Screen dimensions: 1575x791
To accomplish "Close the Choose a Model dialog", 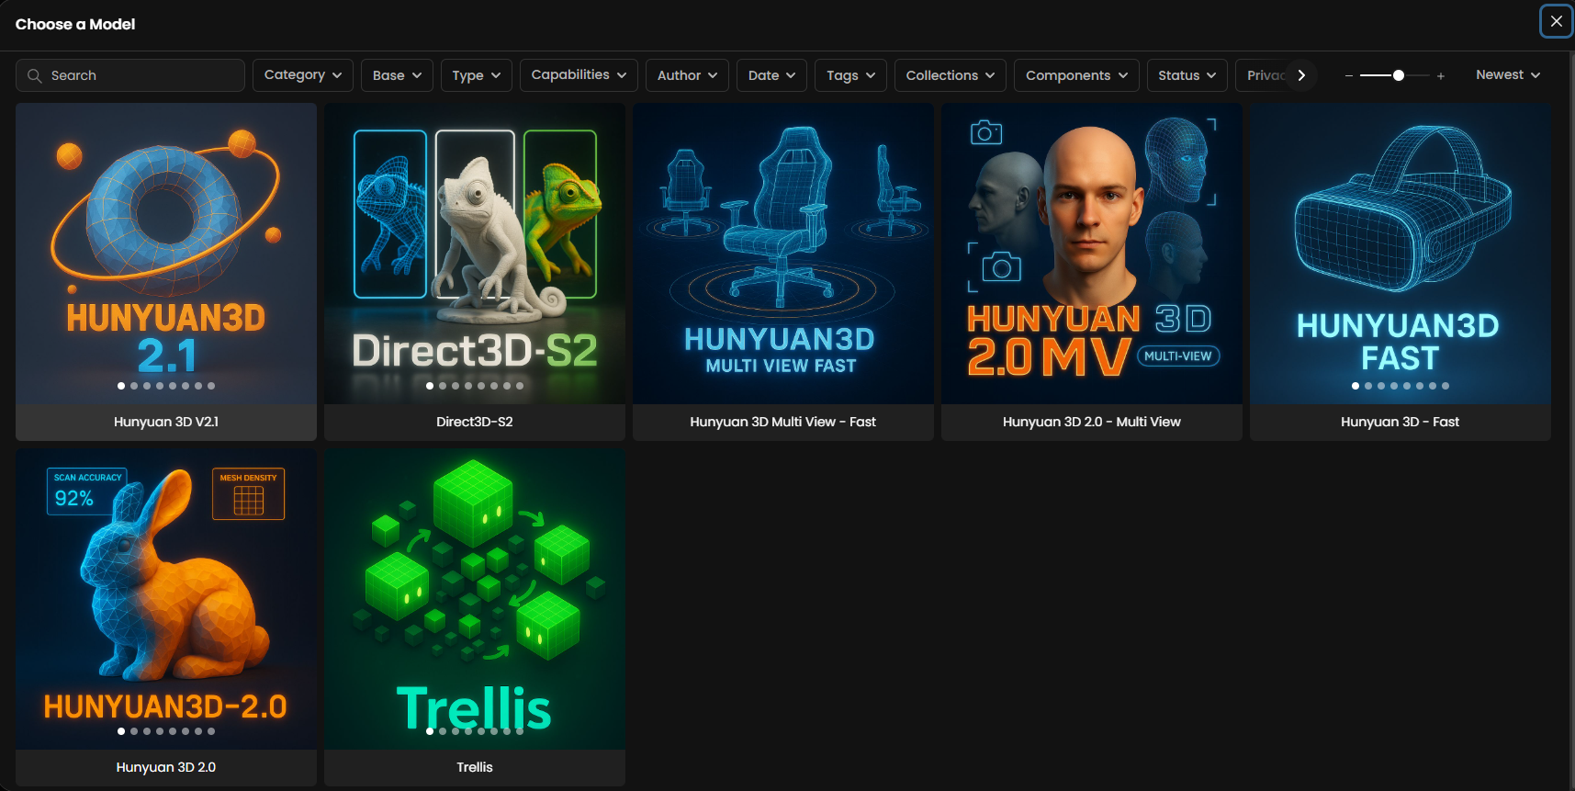I will [x=1556, y=21].
